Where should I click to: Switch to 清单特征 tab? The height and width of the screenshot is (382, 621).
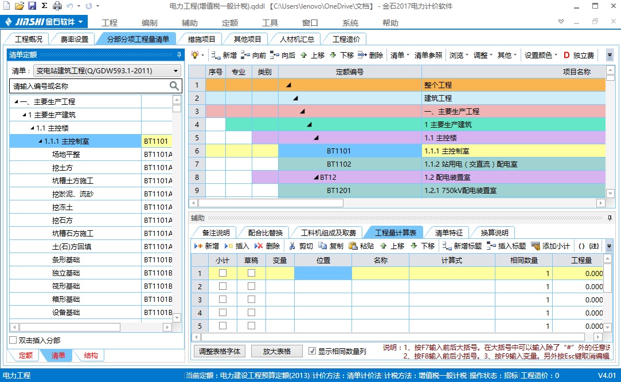[449, 233]
